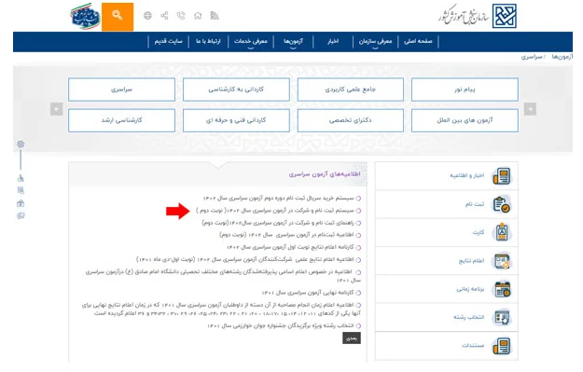Select the کاردانی به کارشناسی button

pyautogui.click(x=236, y=90)
